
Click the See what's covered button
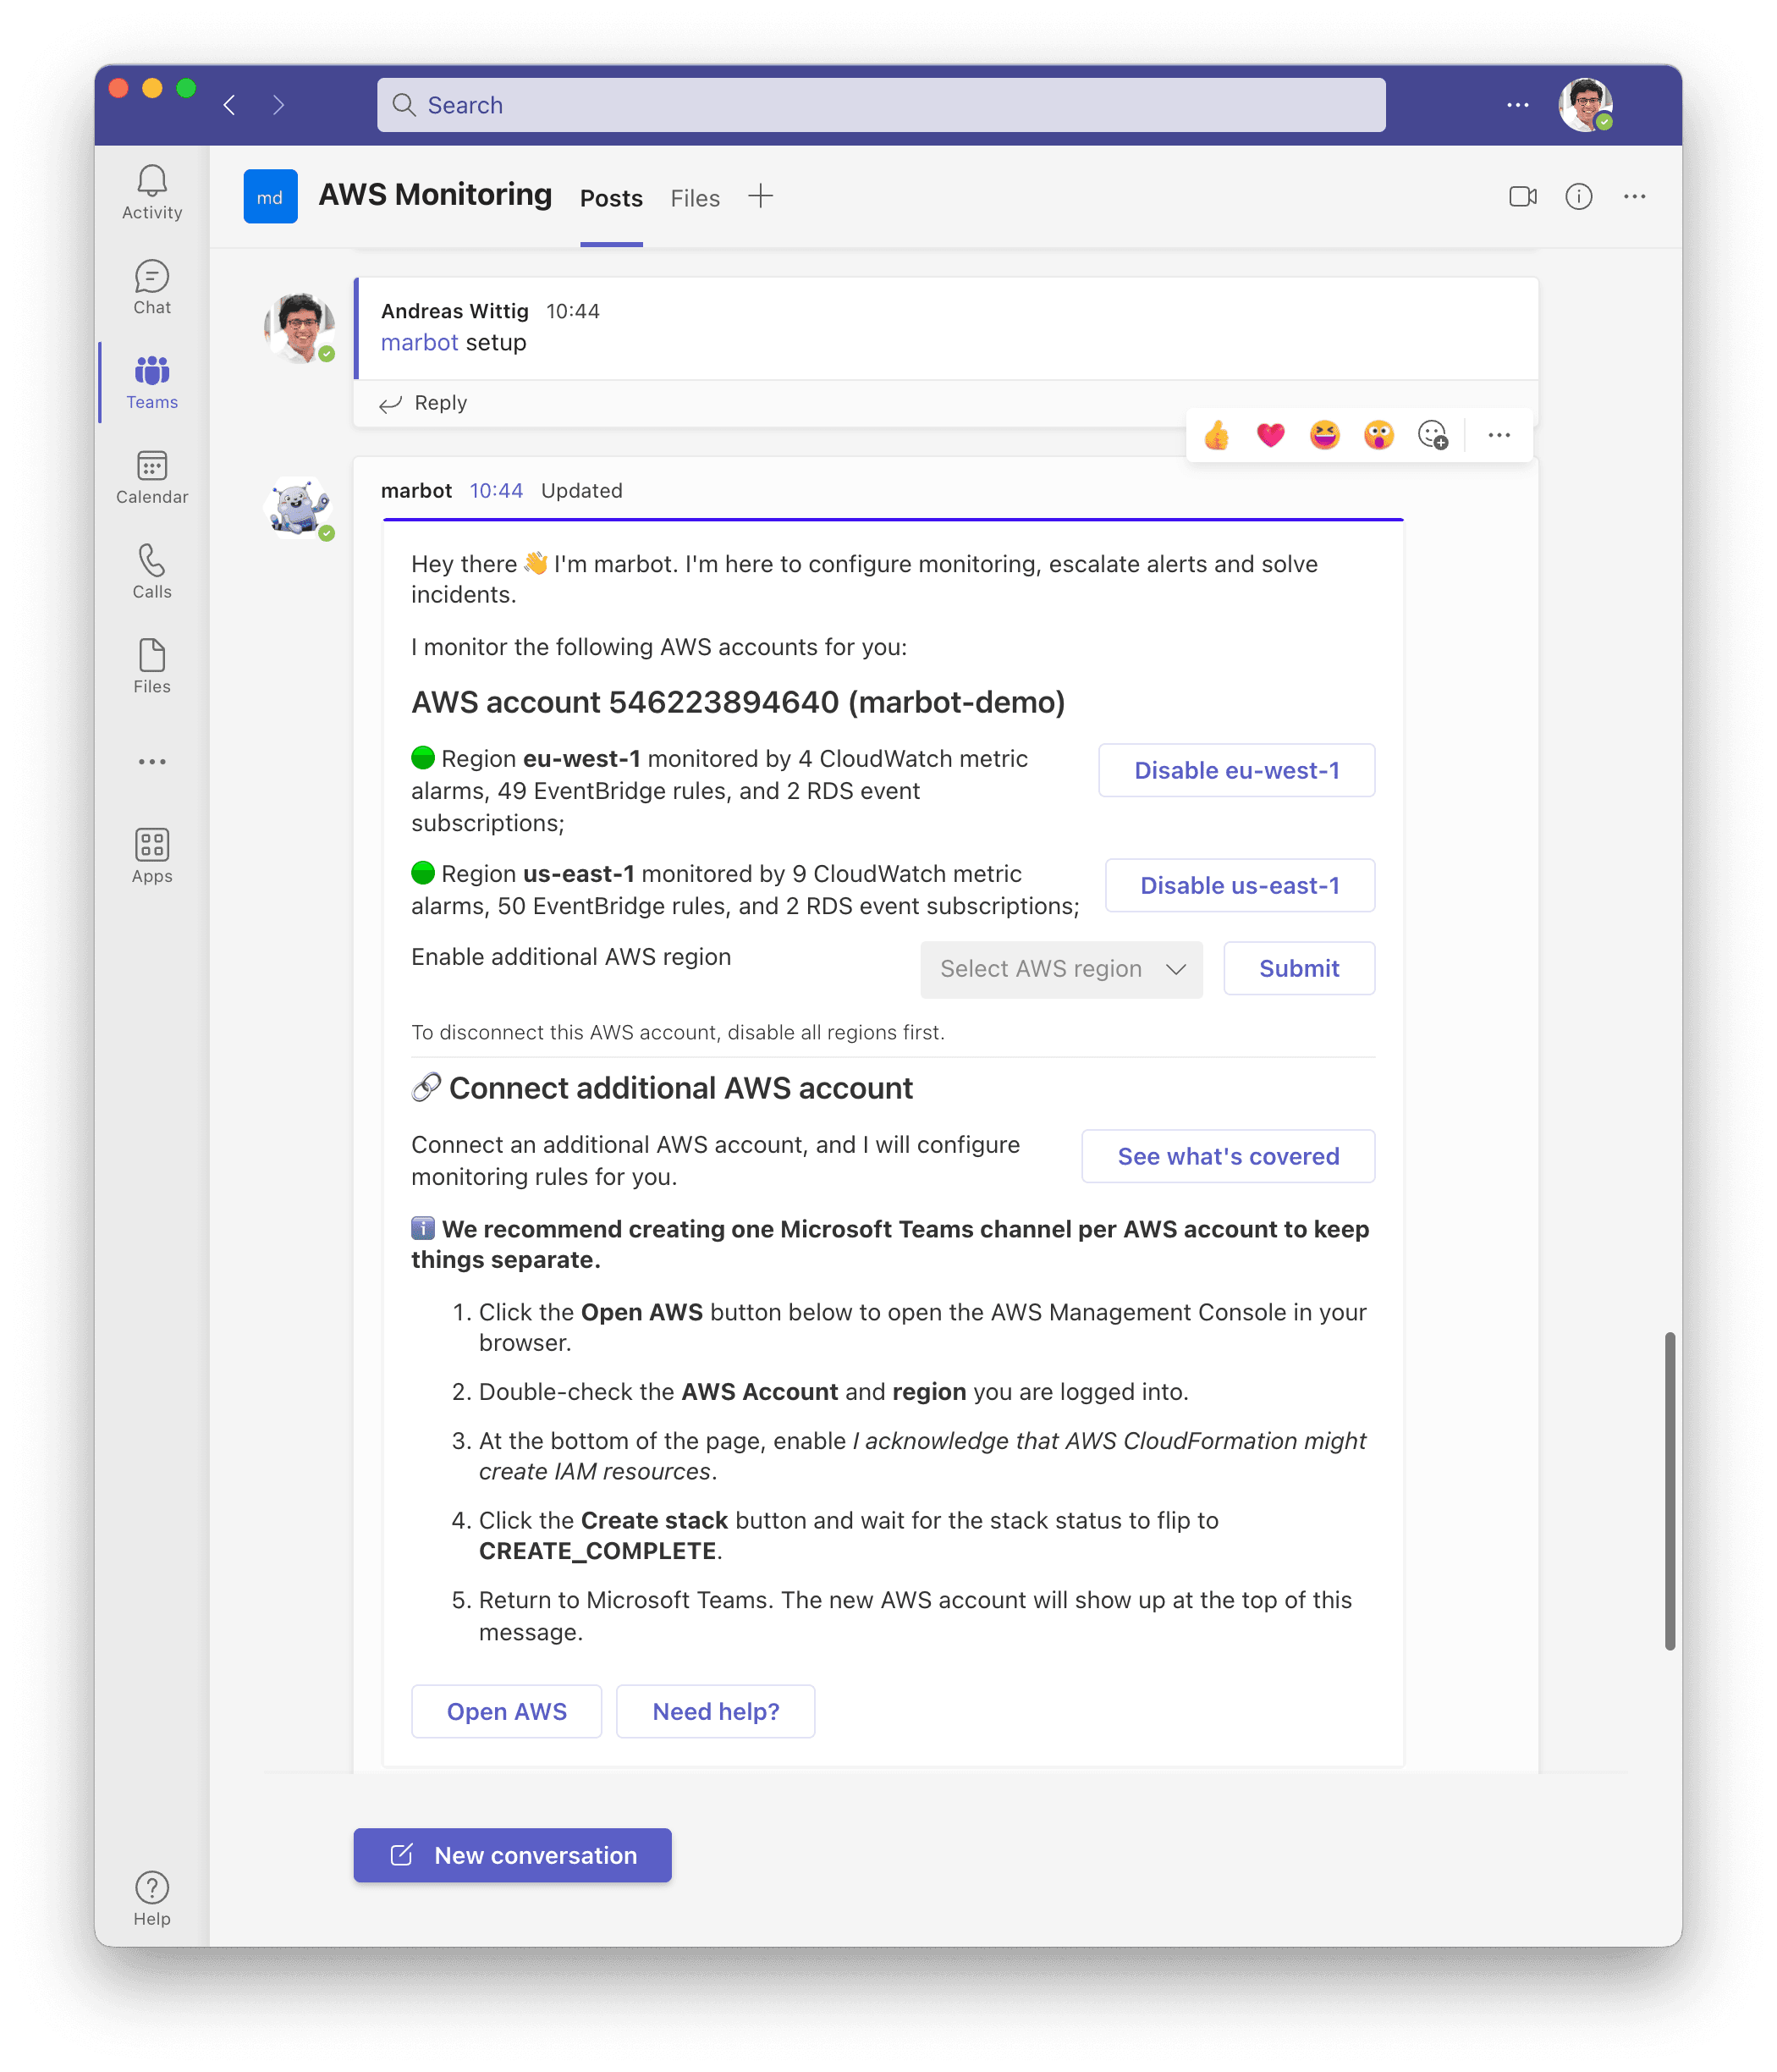(1230, 1156)
